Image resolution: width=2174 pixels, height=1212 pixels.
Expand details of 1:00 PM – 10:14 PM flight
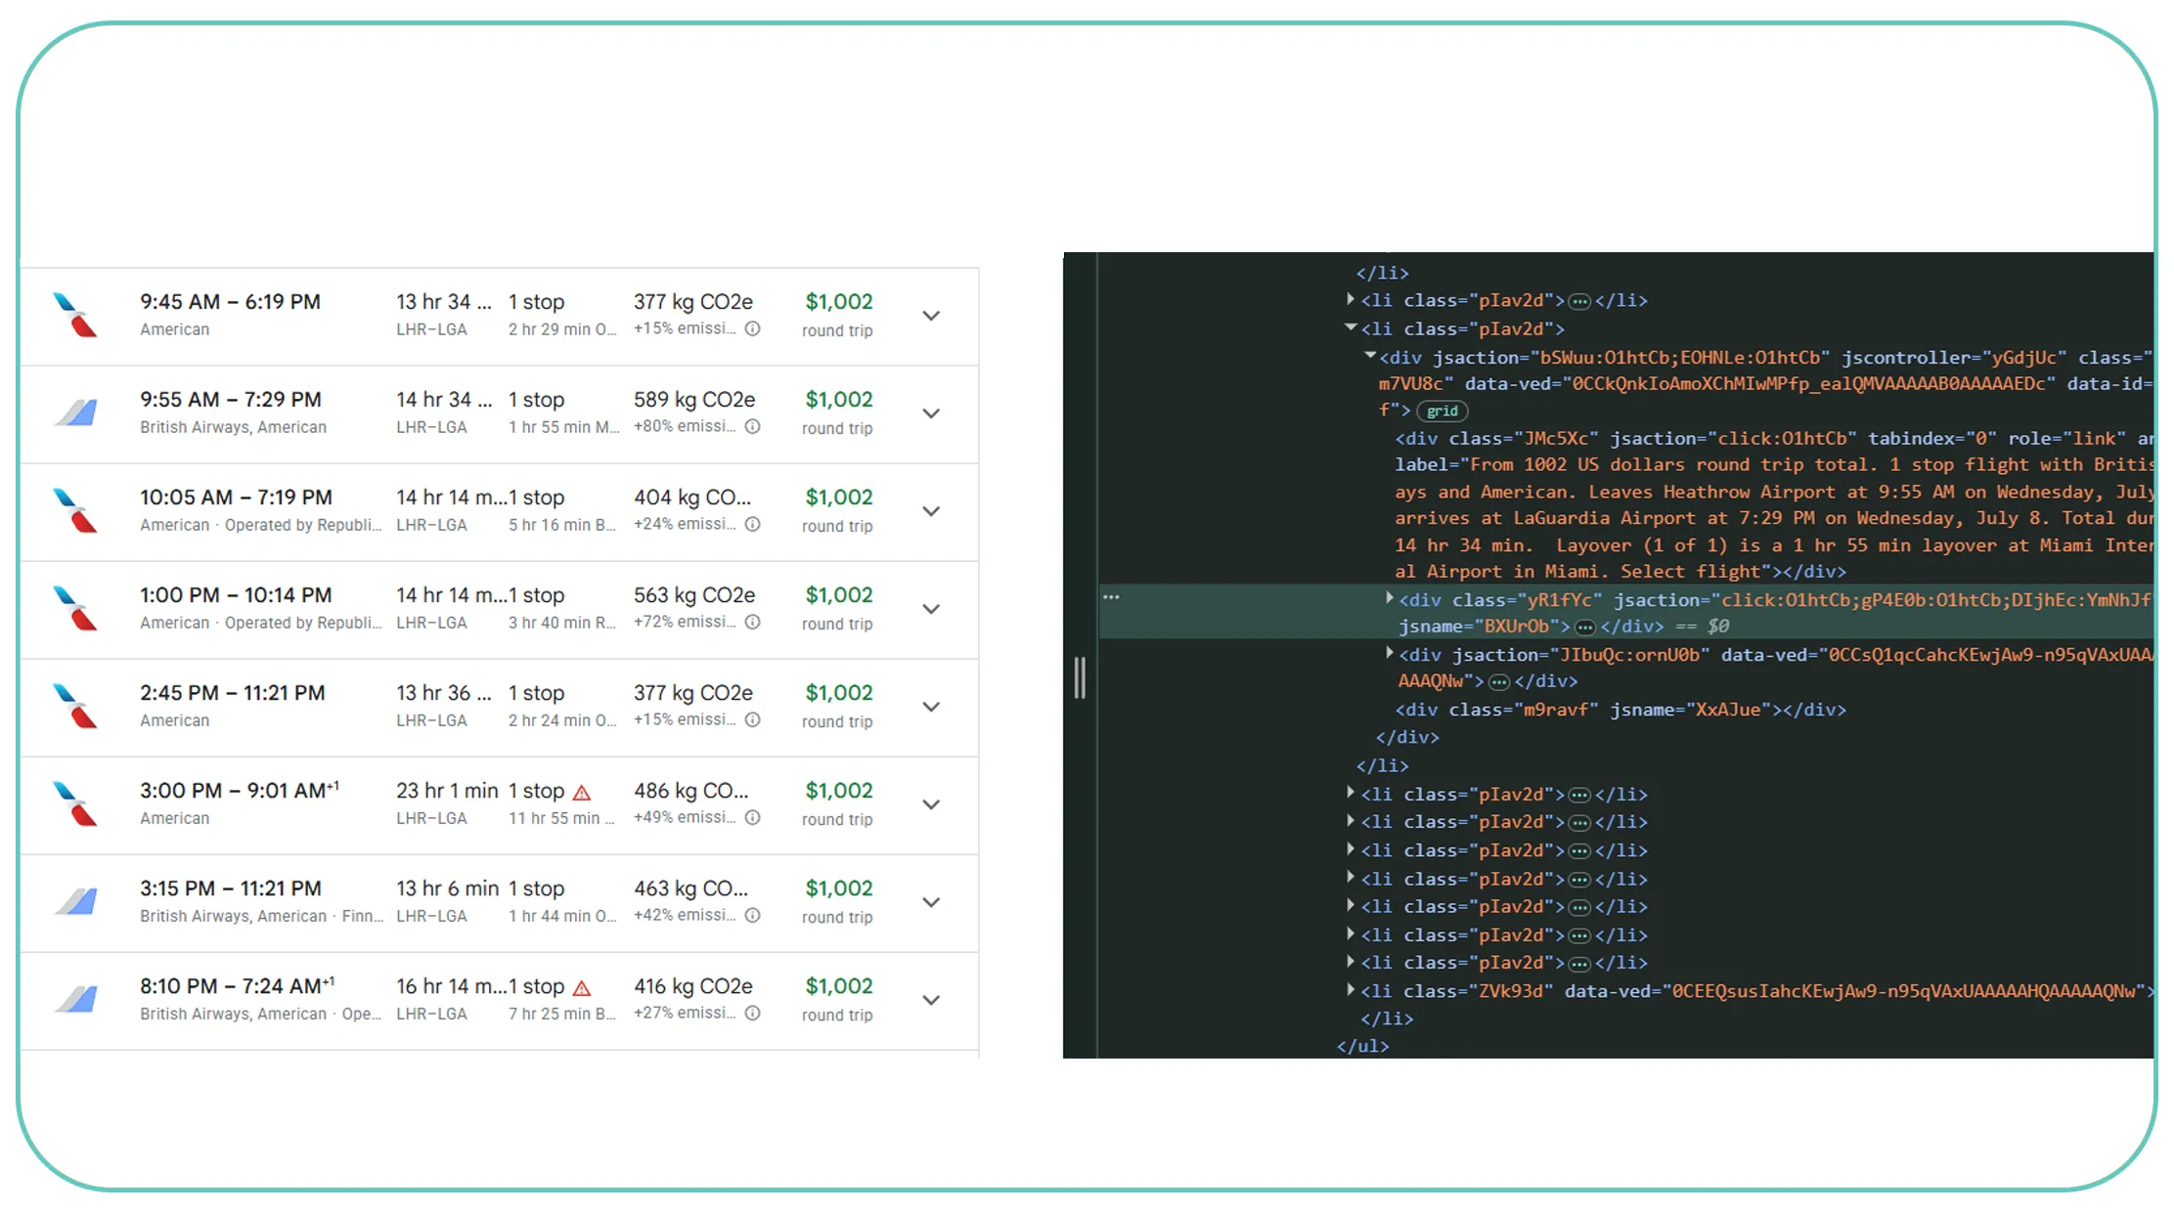point(932,609)
